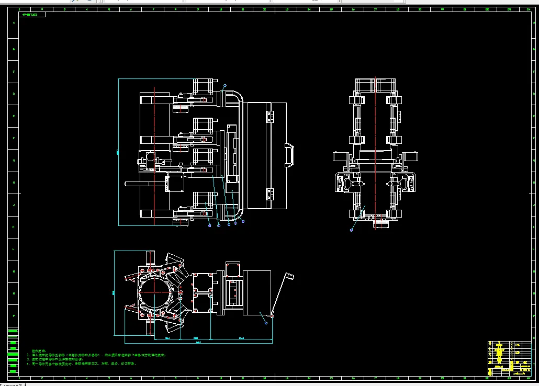Screen dimensions: 539x386
Task: Select the third numbered technical requirement note
Action: tap(82, 364)
